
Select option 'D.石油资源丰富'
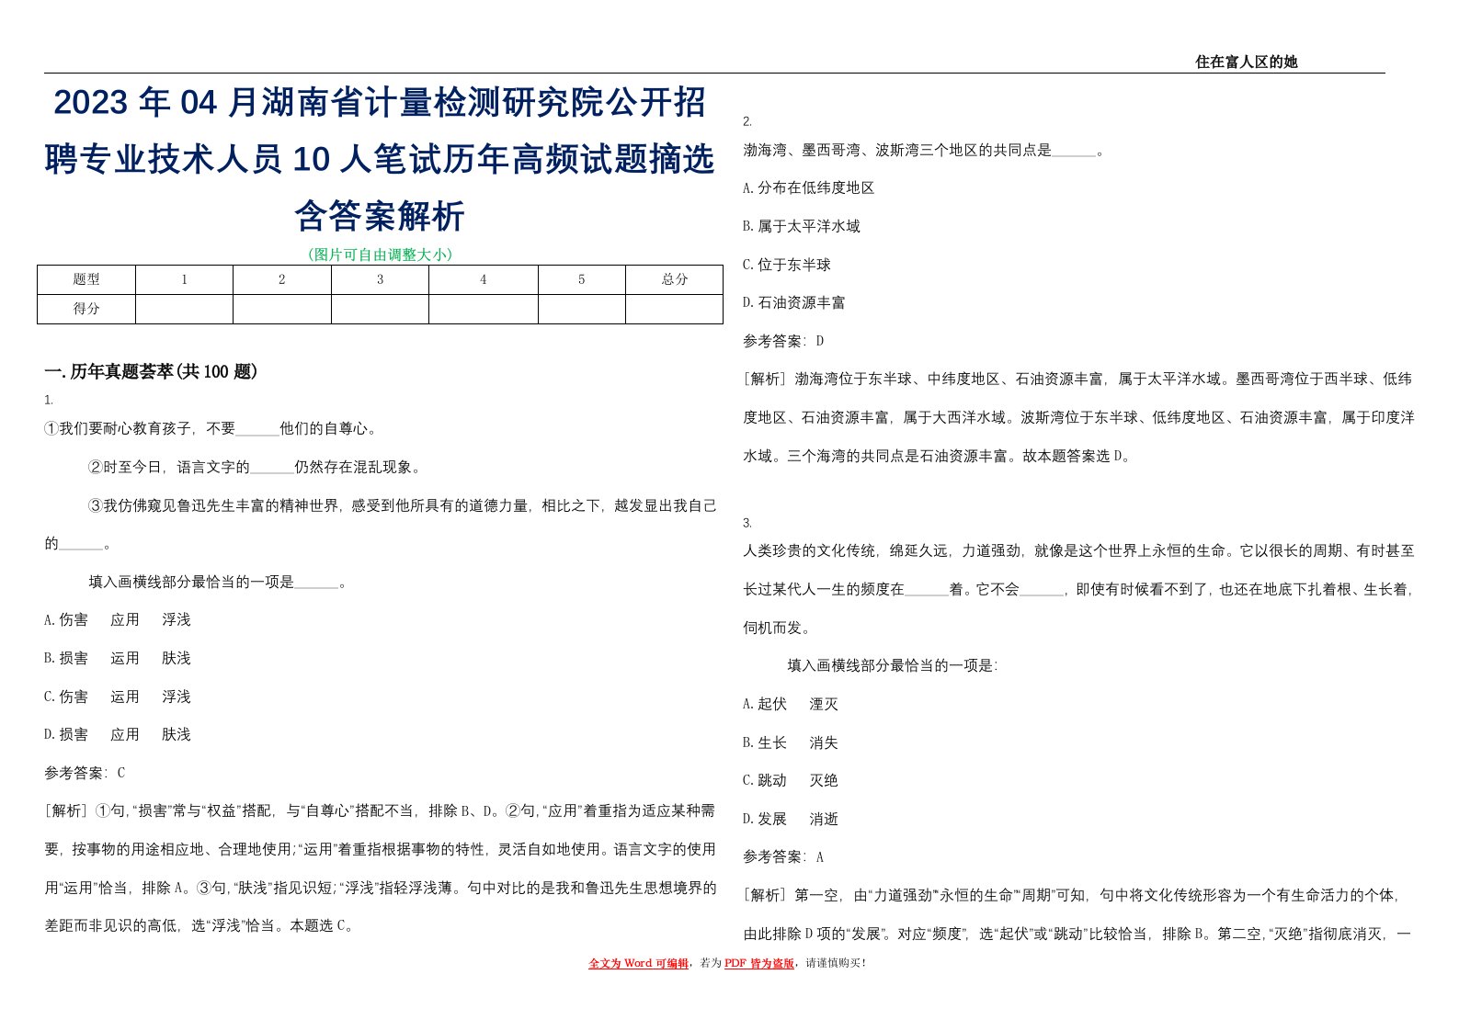[x=794, y=302]
